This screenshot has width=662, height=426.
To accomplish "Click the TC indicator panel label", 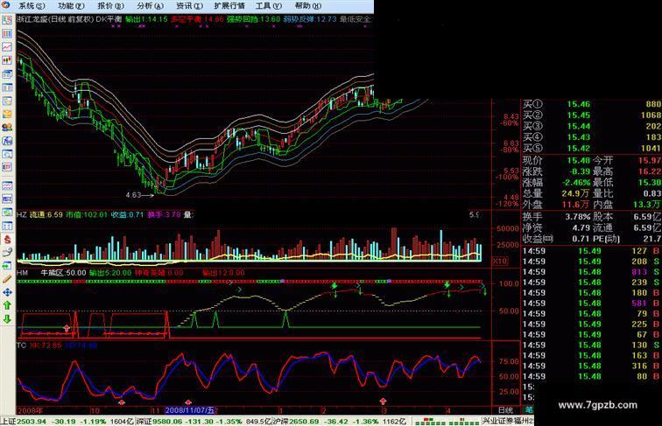I will pos(22,346).
